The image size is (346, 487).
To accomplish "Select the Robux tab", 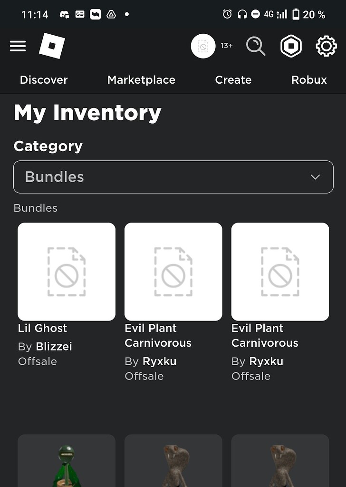I will click(309, 80).
